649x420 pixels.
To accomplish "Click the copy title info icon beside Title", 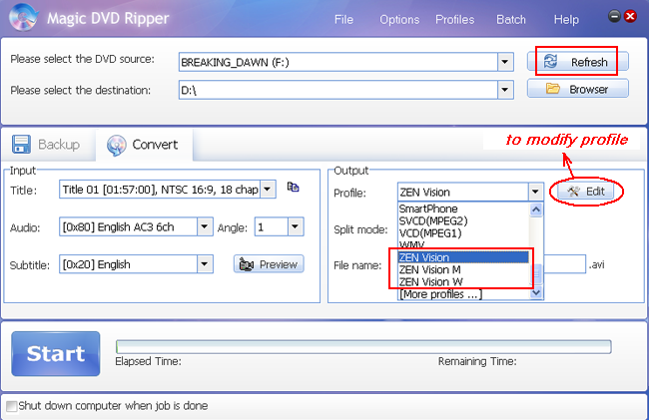I will 293,188.
